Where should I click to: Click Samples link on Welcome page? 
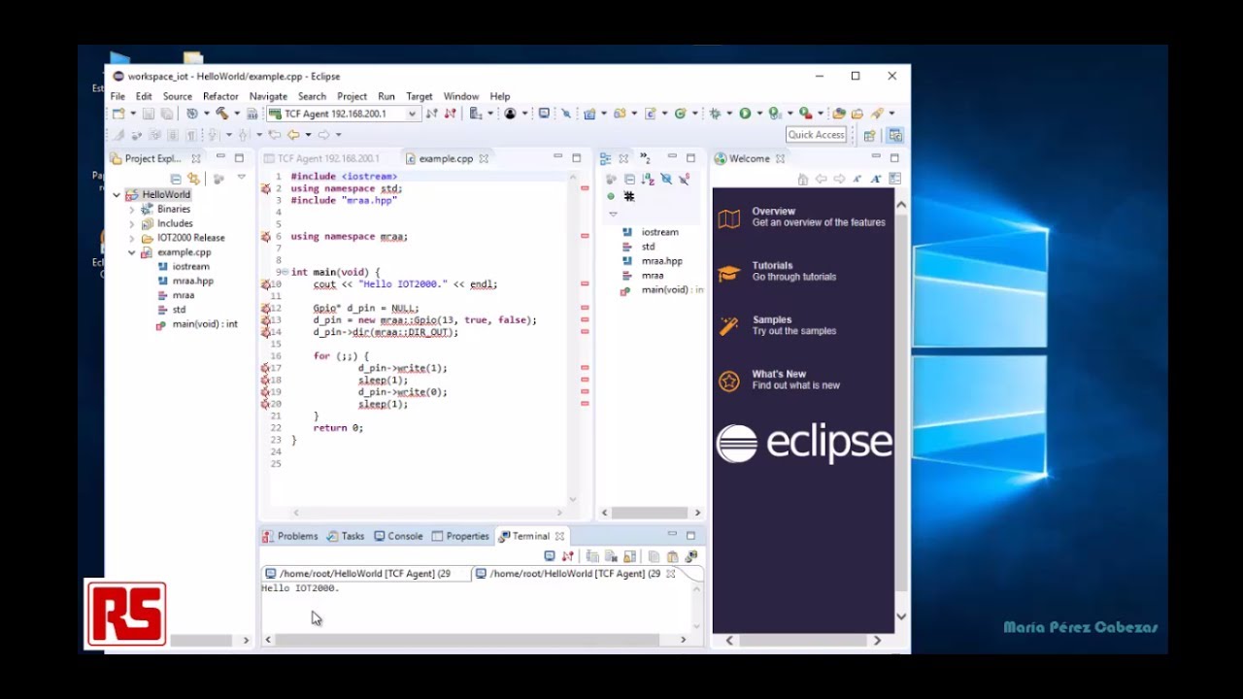pyautogui.click(x=772, y=319)
